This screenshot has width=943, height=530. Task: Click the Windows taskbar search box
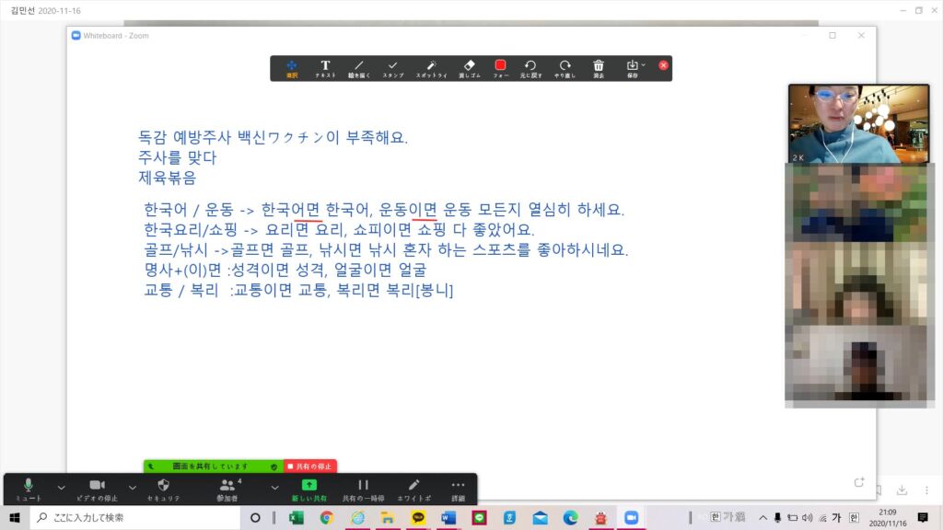pyautogui.click(x=138, y=518)
